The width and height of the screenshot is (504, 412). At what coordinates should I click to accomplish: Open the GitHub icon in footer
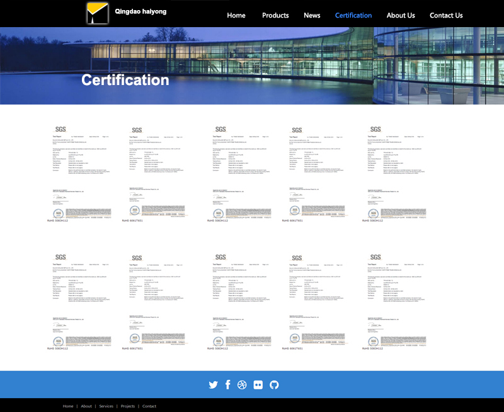pyautogui.click(x=274, y=385)
